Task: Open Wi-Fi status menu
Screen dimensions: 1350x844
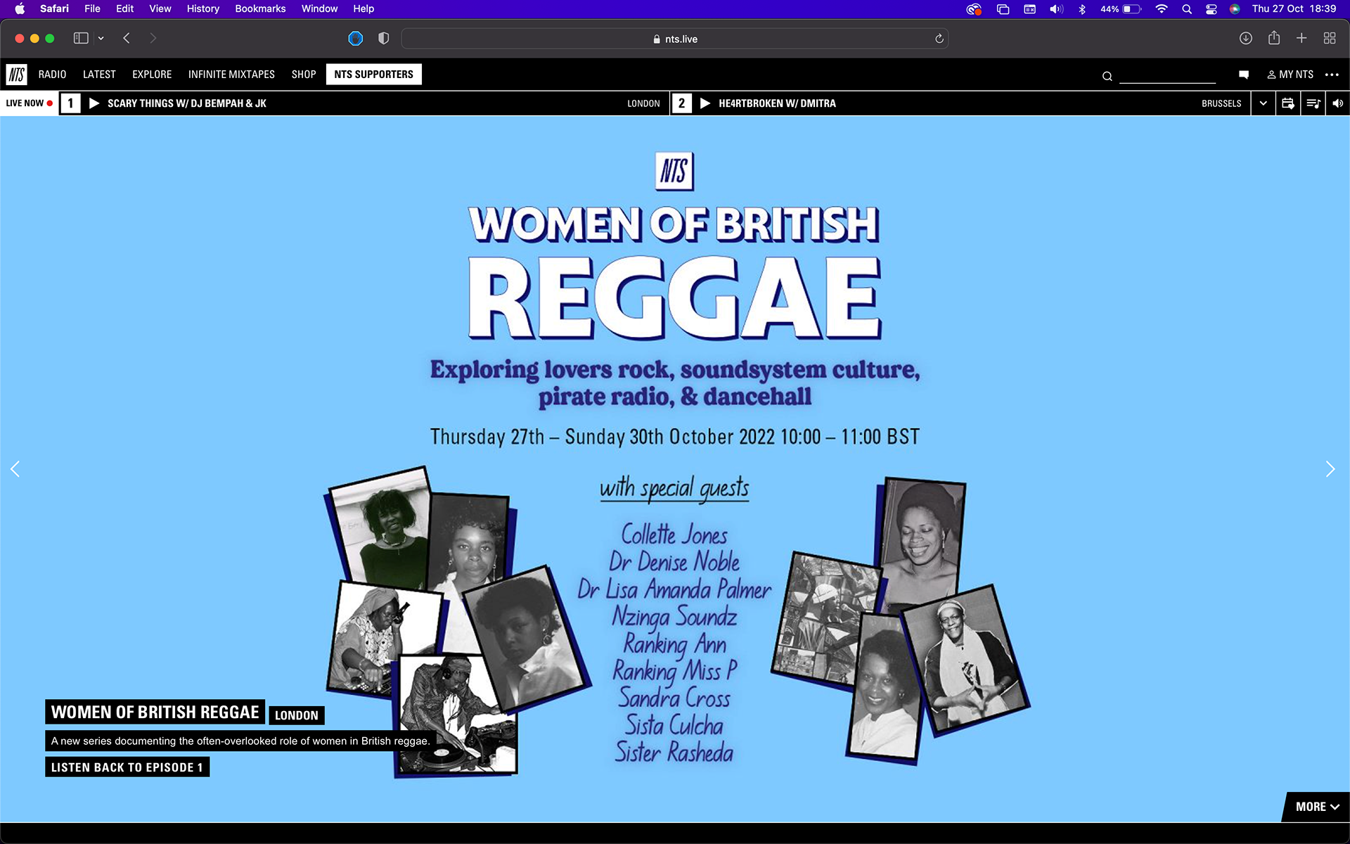Action: tap(1162, 9)
